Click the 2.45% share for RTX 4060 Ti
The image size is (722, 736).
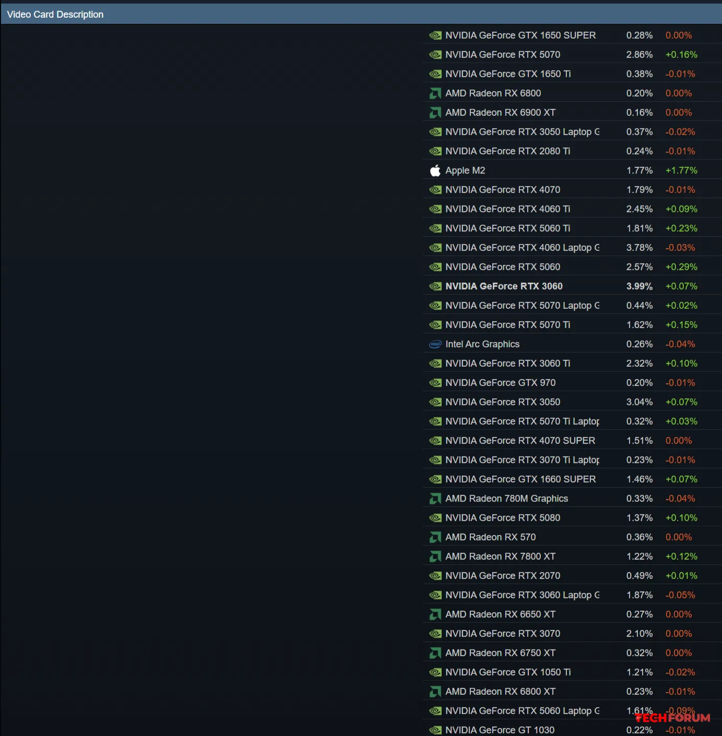click(640, 209)
